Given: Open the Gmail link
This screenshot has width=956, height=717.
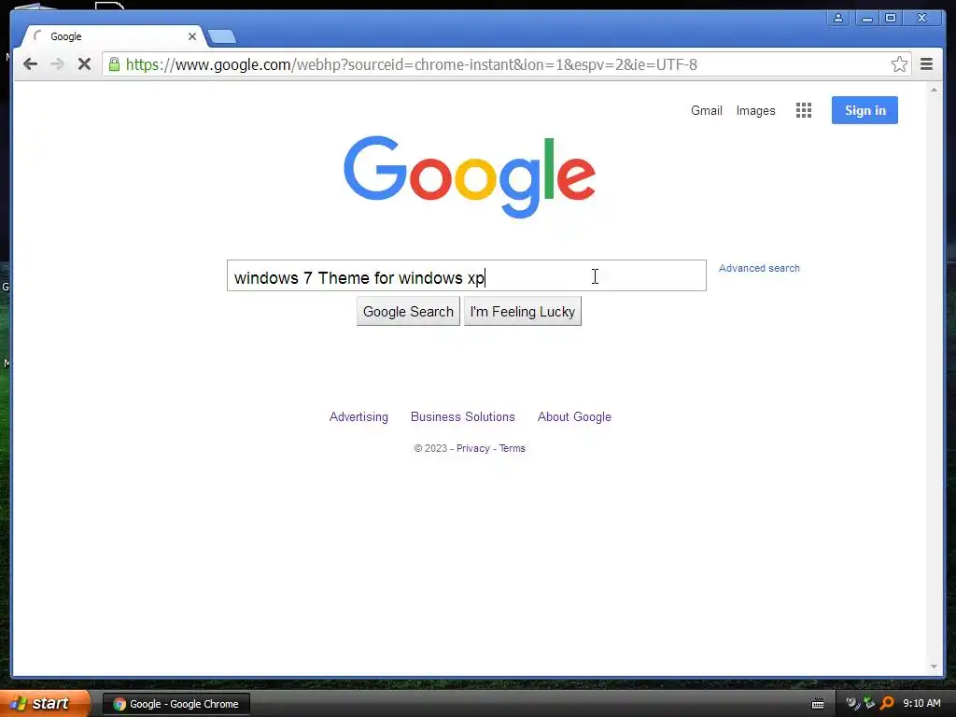Looking at the screenshot, I should tap(706, 110).
